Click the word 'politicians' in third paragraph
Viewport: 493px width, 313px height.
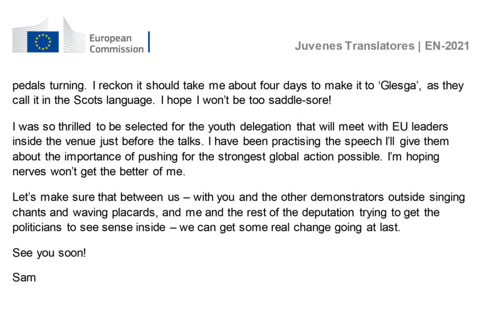tap(37, 227)
